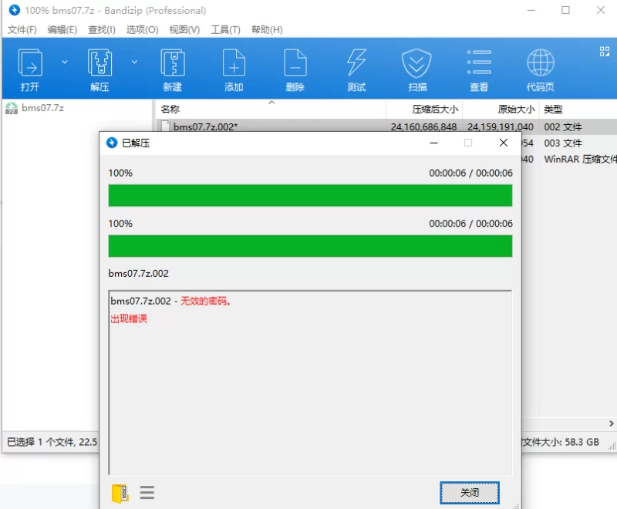Expand the Open (打开) dropdown arrow
This screenshot has height=509, width=617.
65,62
